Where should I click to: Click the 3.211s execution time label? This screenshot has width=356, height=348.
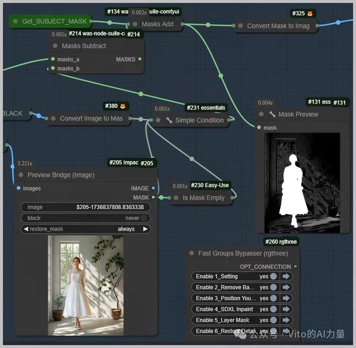[25, 163]
